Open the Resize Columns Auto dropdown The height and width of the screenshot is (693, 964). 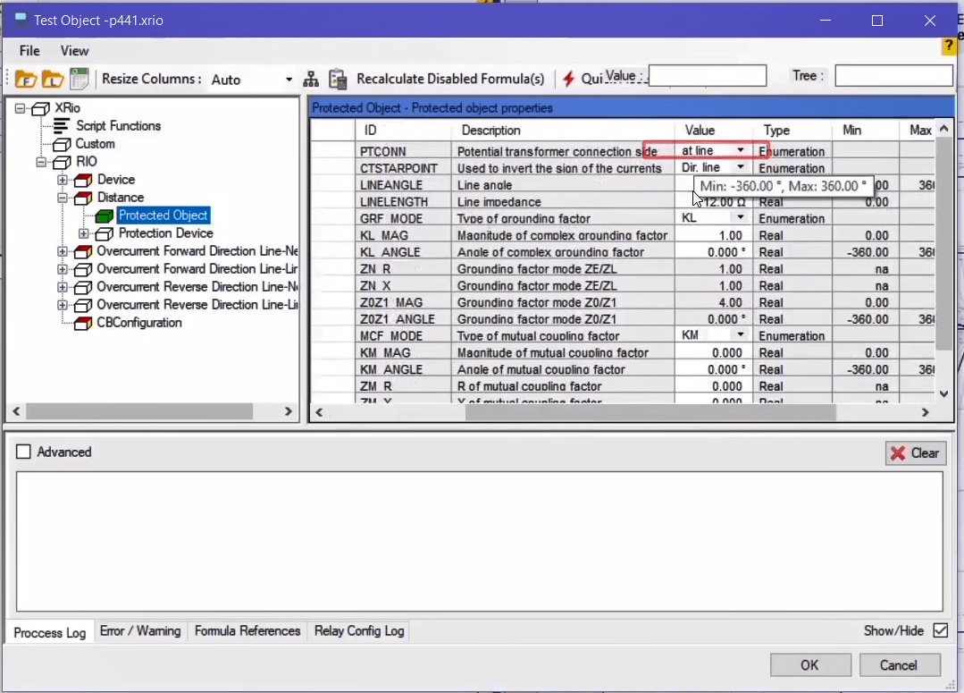pos(289,80)
